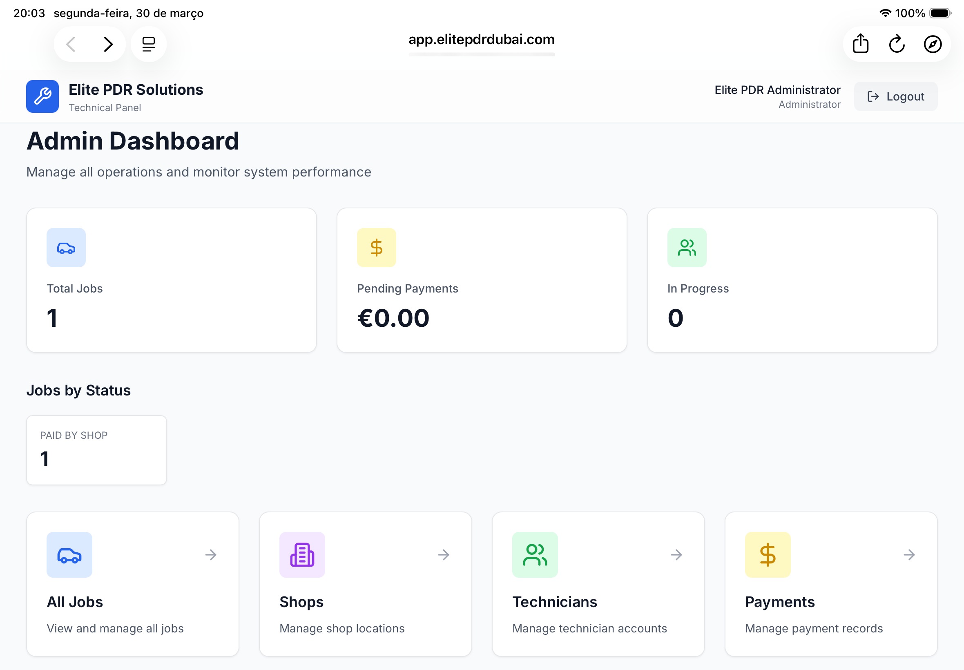Click the dollar icon on Payments card

[x=768, y=554]
